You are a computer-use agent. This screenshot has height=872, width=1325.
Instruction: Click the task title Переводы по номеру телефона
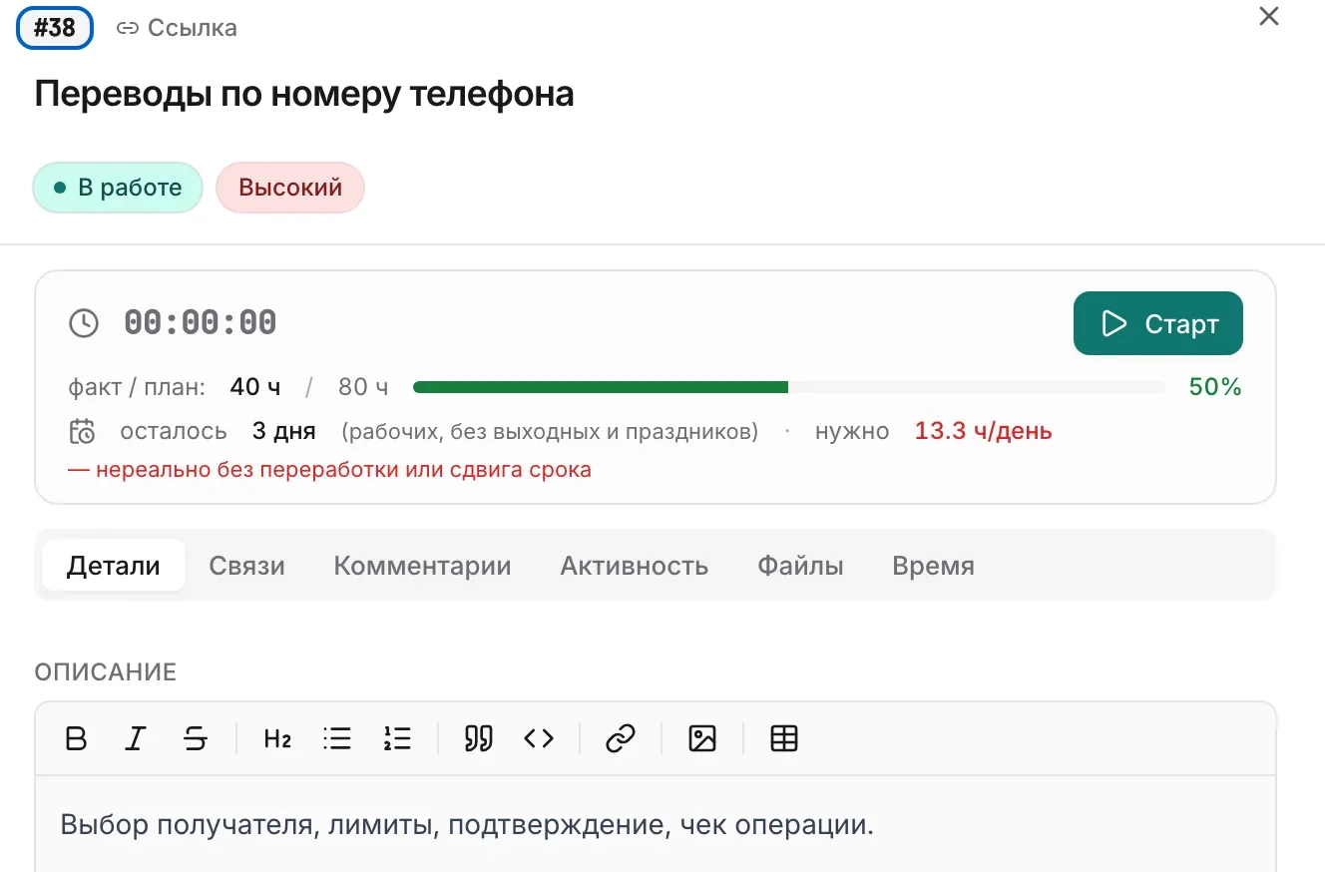[x=304, y=95]
